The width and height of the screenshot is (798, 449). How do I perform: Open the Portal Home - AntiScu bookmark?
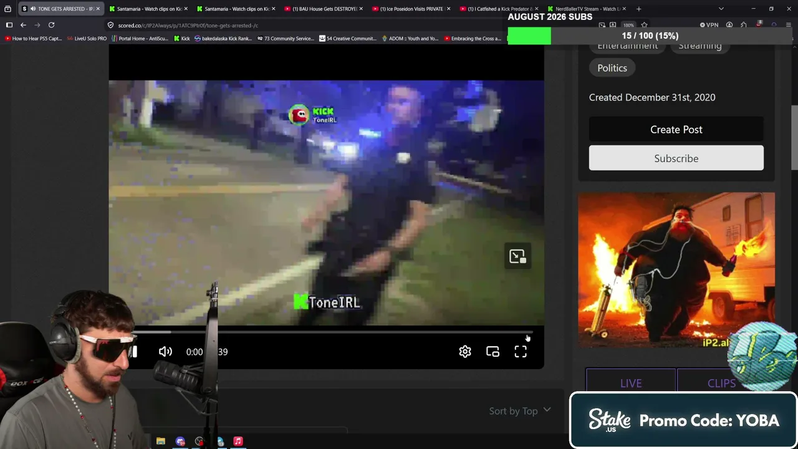coord(140,39)
